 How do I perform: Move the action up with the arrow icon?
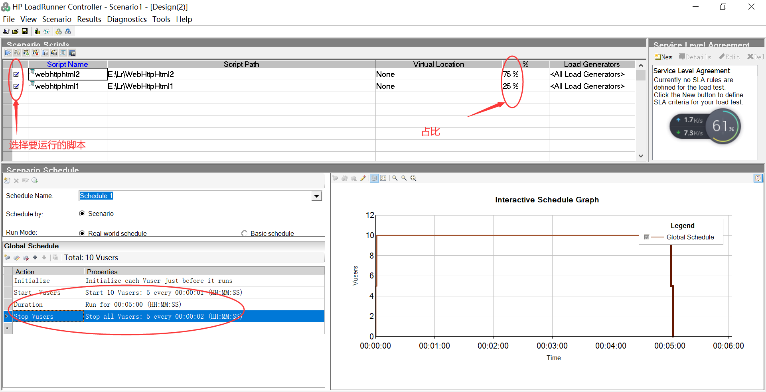(35, 258)
